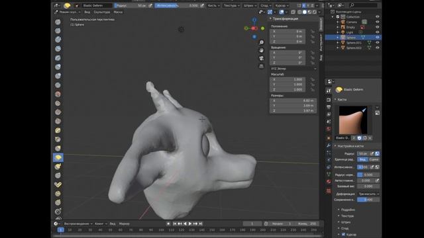Click the pan hand viewport icon

(x=261, y=50)
